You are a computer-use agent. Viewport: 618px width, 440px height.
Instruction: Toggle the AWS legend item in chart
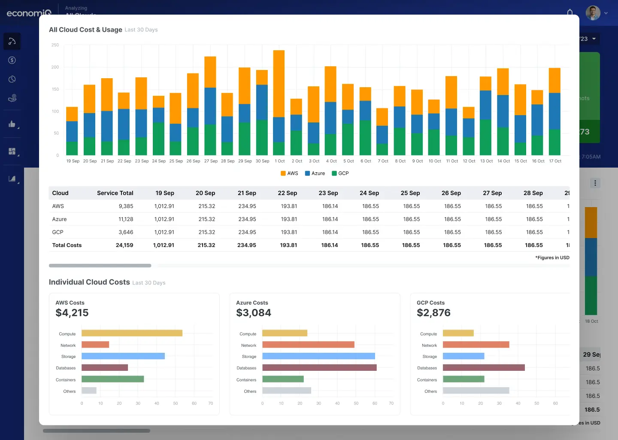click(x=289, y=173)
